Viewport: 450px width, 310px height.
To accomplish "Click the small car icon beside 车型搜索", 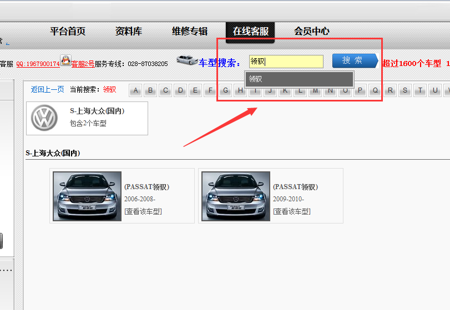I will coord(187,60).
